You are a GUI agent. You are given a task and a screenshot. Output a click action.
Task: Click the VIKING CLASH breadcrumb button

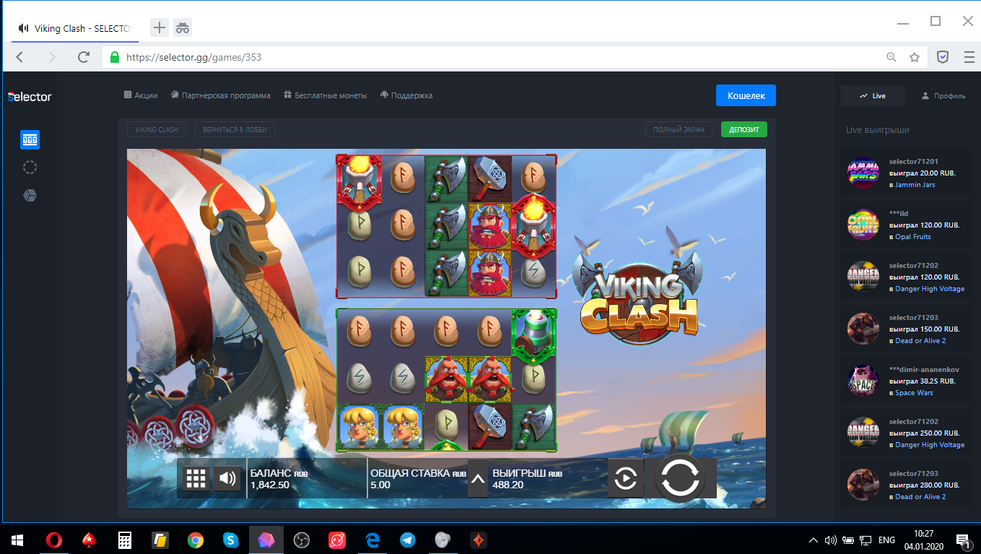[x=157, y=129]
